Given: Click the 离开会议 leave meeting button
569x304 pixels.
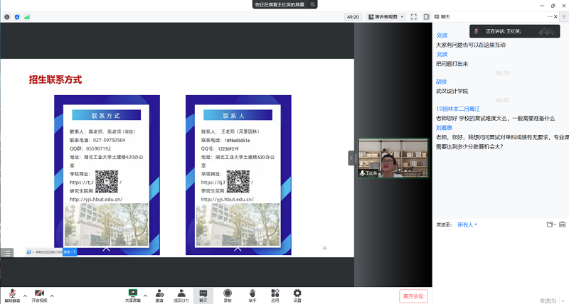Looking at the screenshot, I should (413, 296).
